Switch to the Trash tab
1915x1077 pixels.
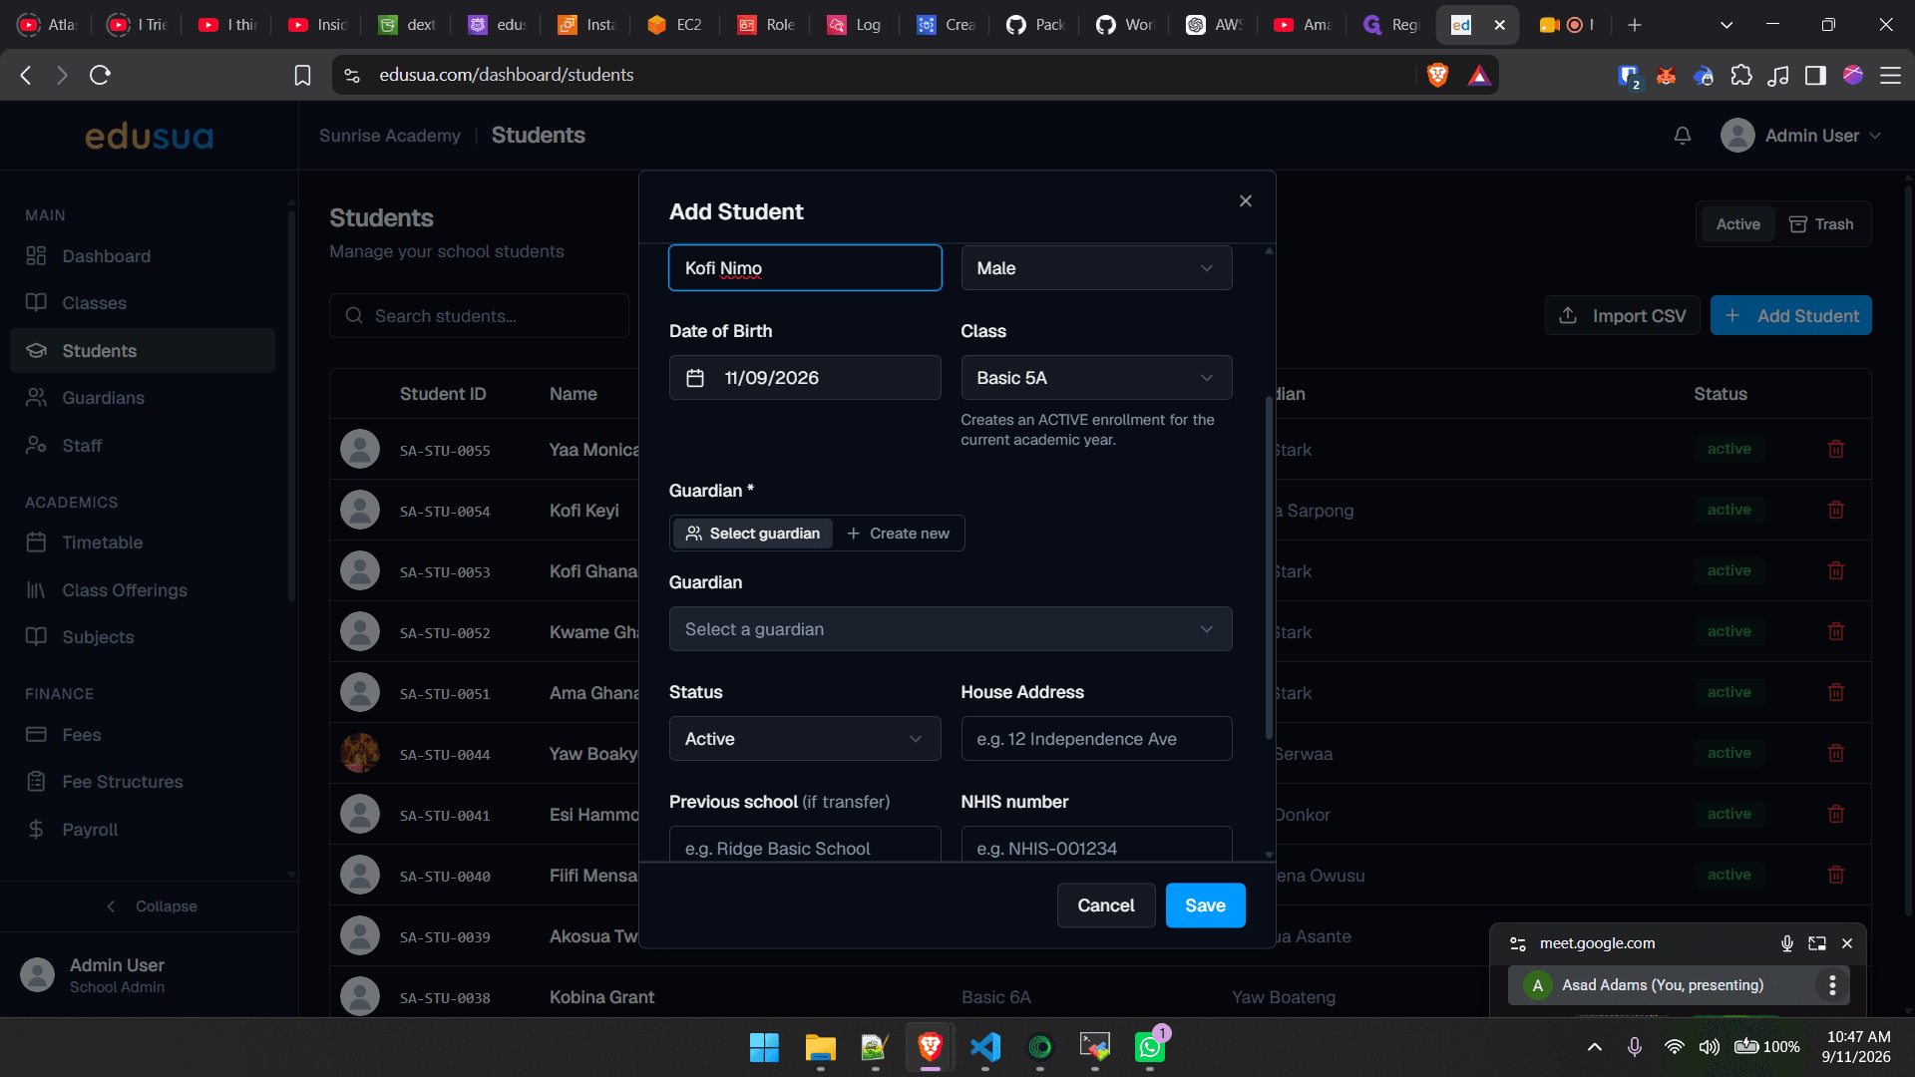pos(1821,224)
